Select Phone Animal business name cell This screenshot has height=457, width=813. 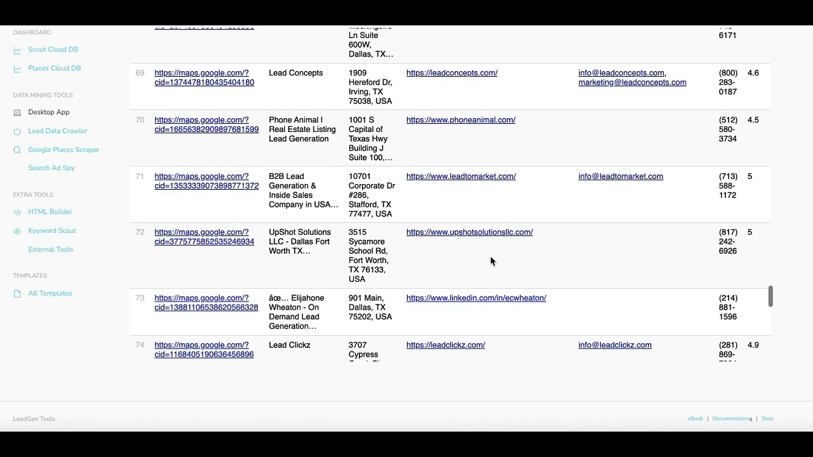pos(302,129)
